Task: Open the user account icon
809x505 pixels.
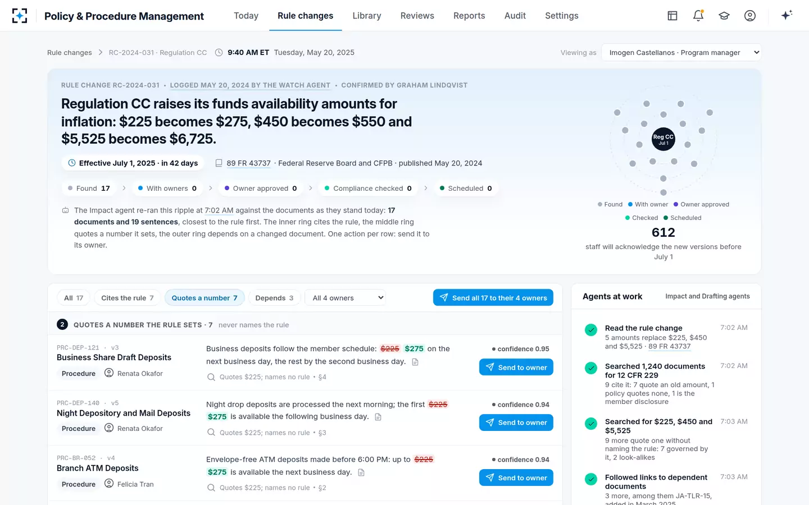Action: (x=750, y=16)
